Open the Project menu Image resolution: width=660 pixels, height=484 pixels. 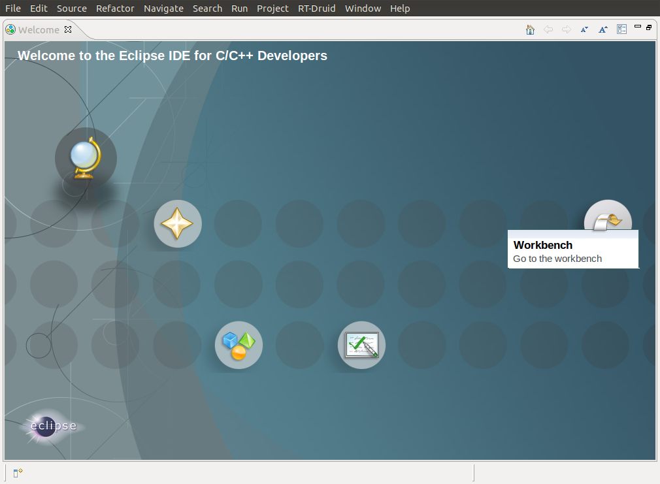click(x=272, y=8)
